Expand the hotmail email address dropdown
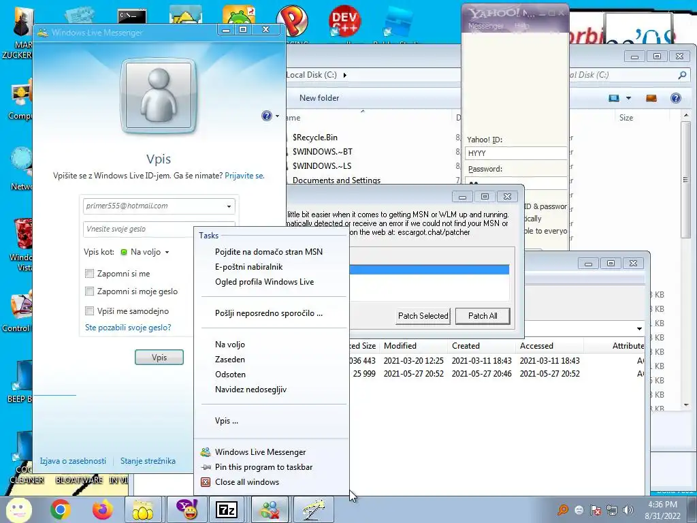Image resolution: width=697 pixels, height=523 pixels. coord(229,206)
